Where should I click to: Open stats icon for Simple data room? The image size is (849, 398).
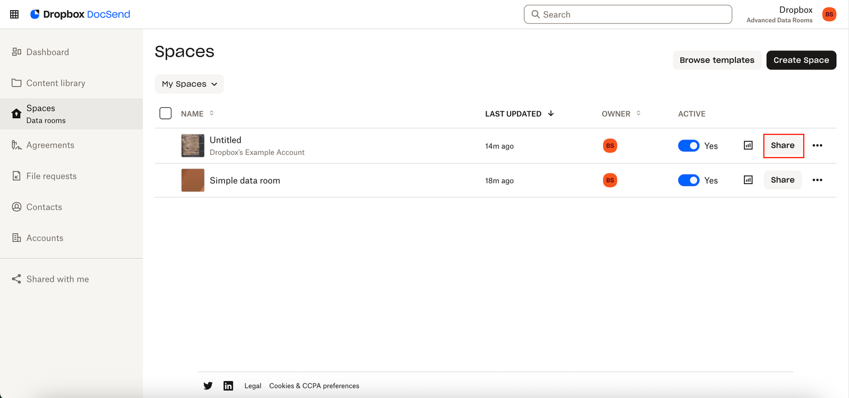tap(748, 180)
